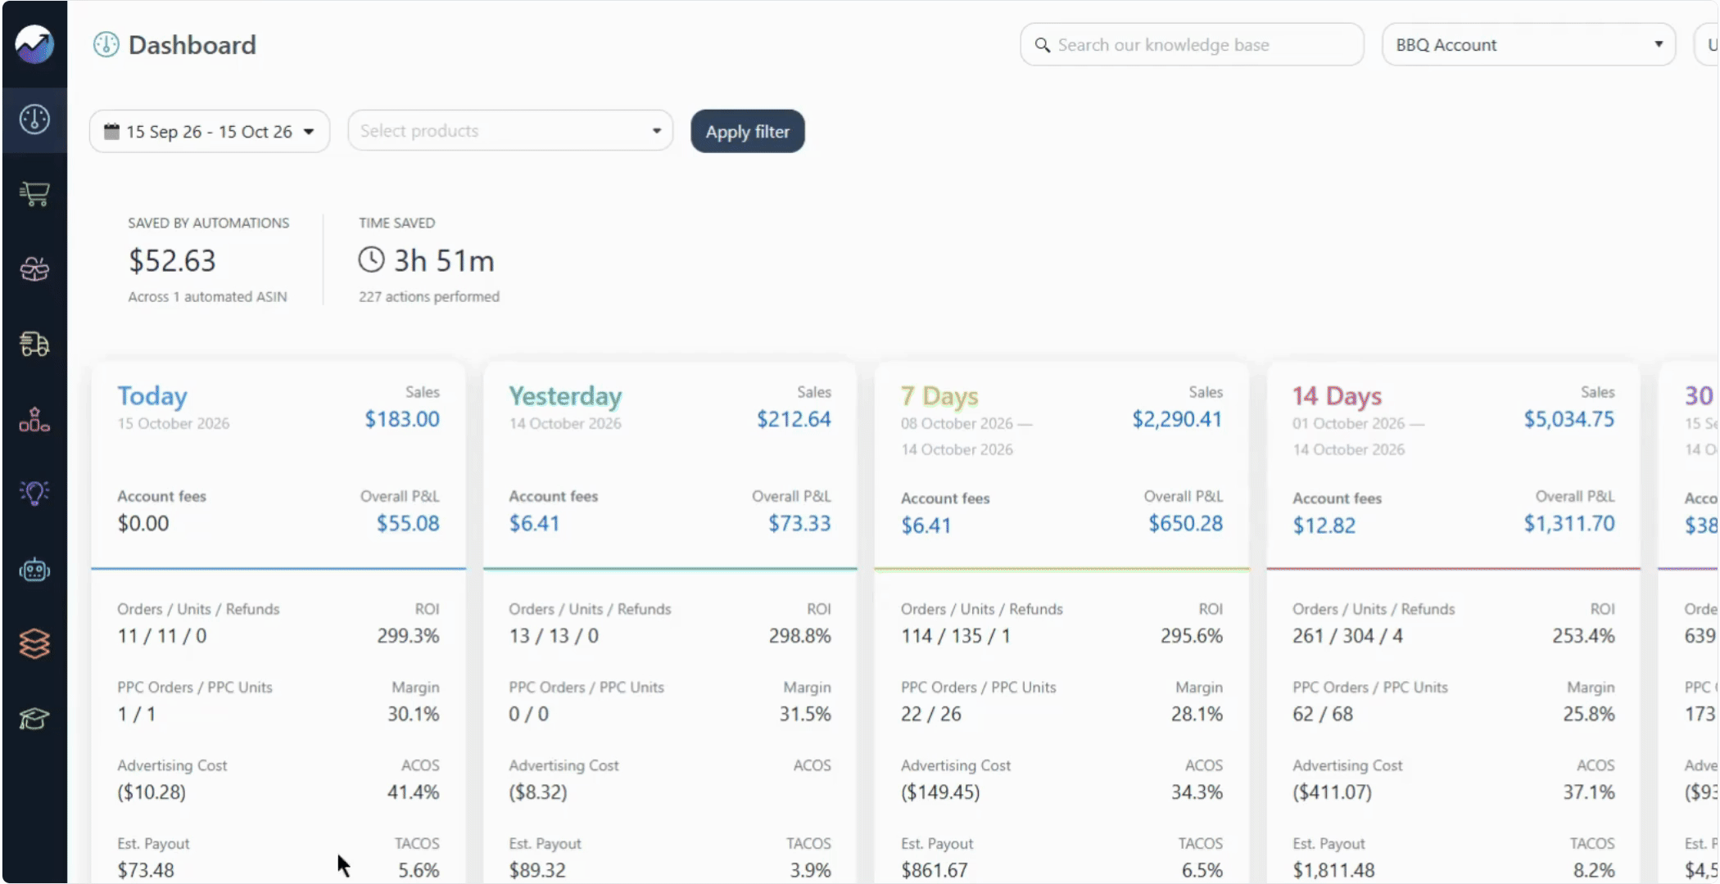Viewport: 1720px width, 884px height.
Task: Click 14 Days sales value $5,034.75
Action: [1568, 419]
